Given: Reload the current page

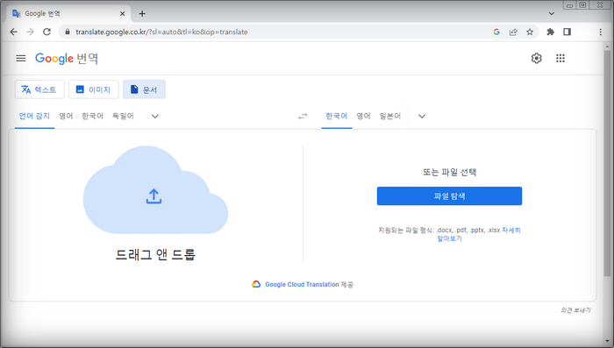Looking at the screenshot, I should click(46, 32).
